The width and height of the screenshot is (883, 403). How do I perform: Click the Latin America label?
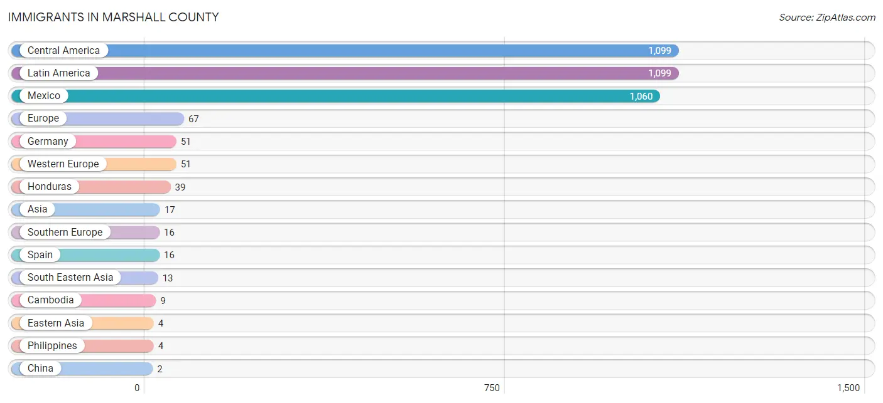coord(59,73)
